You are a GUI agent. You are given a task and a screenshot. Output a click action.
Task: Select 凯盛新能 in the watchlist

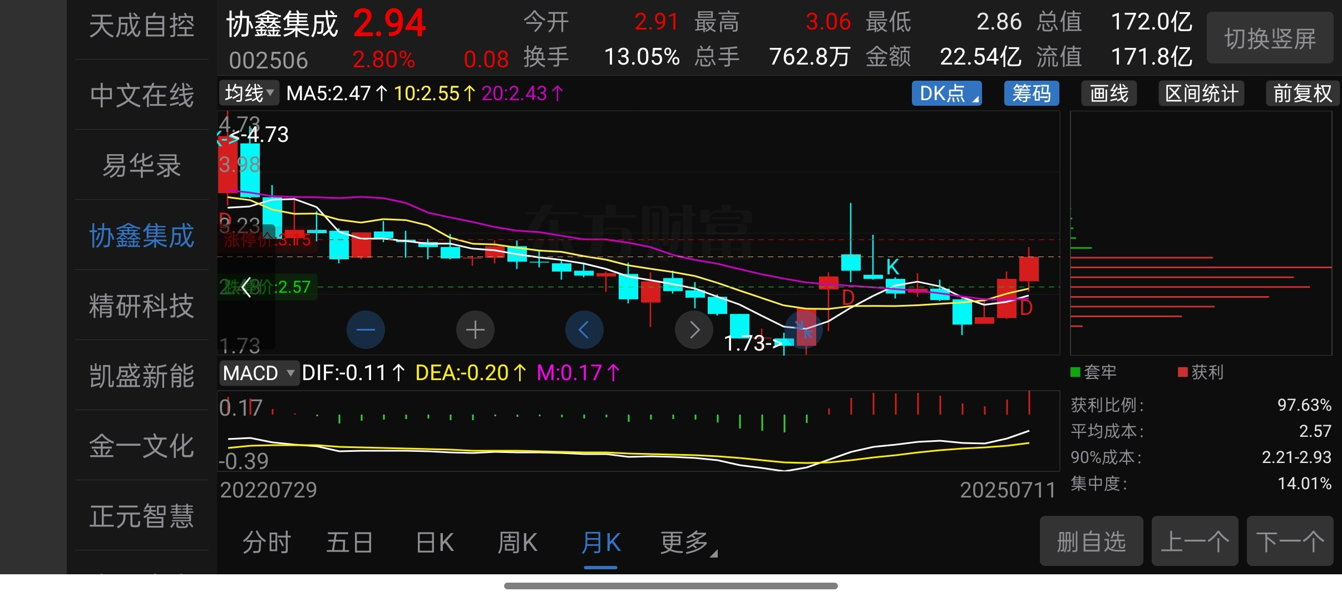point(142,376)
